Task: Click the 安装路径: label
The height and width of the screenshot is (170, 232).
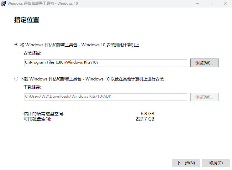Action: pos(32,53)
